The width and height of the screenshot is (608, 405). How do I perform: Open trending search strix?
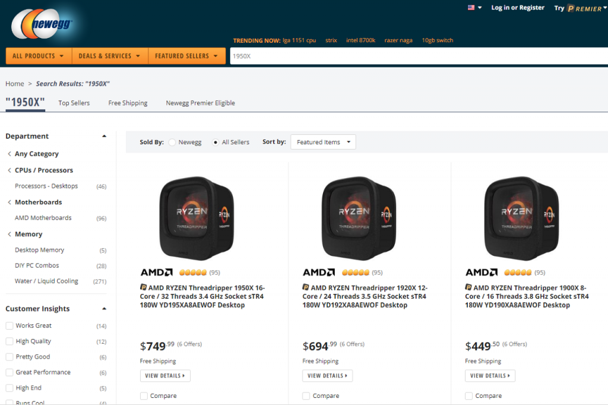point(331,40)
